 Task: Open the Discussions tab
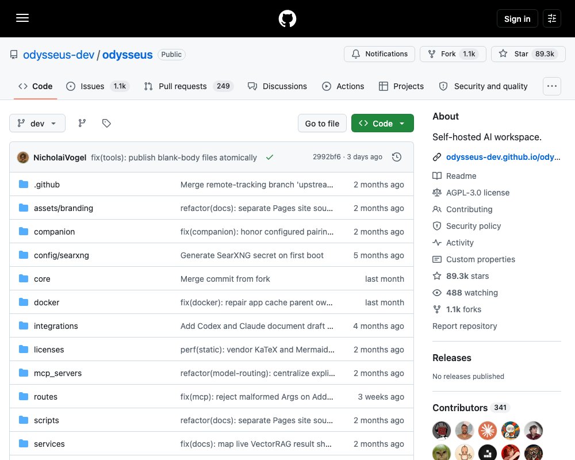[278, 86]
